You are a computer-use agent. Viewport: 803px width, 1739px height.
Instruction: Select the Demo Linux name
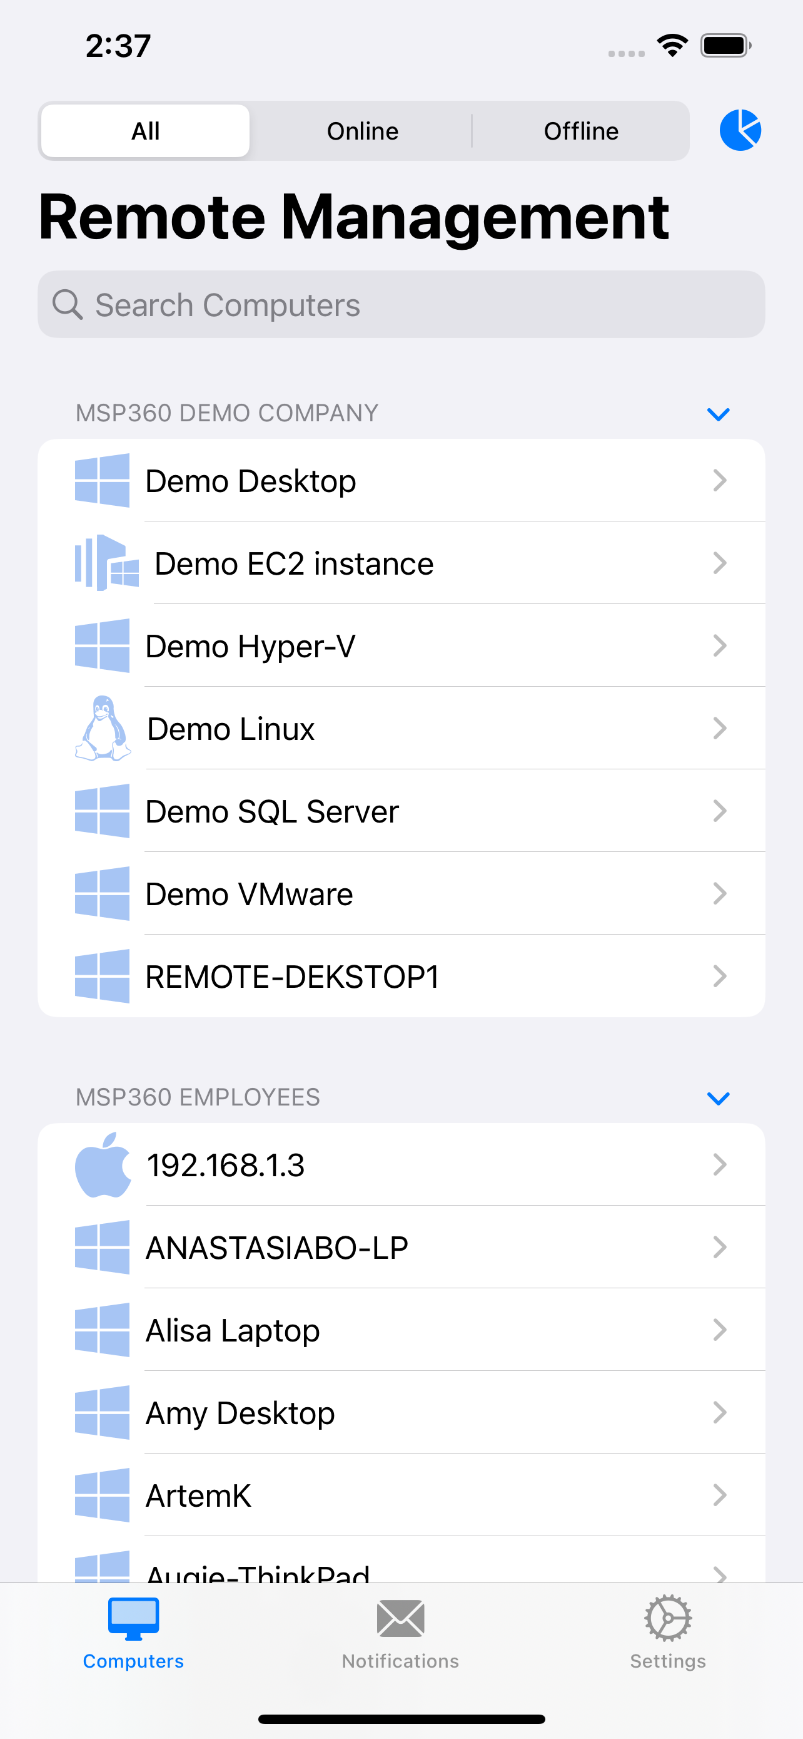[x=231, y=729]
